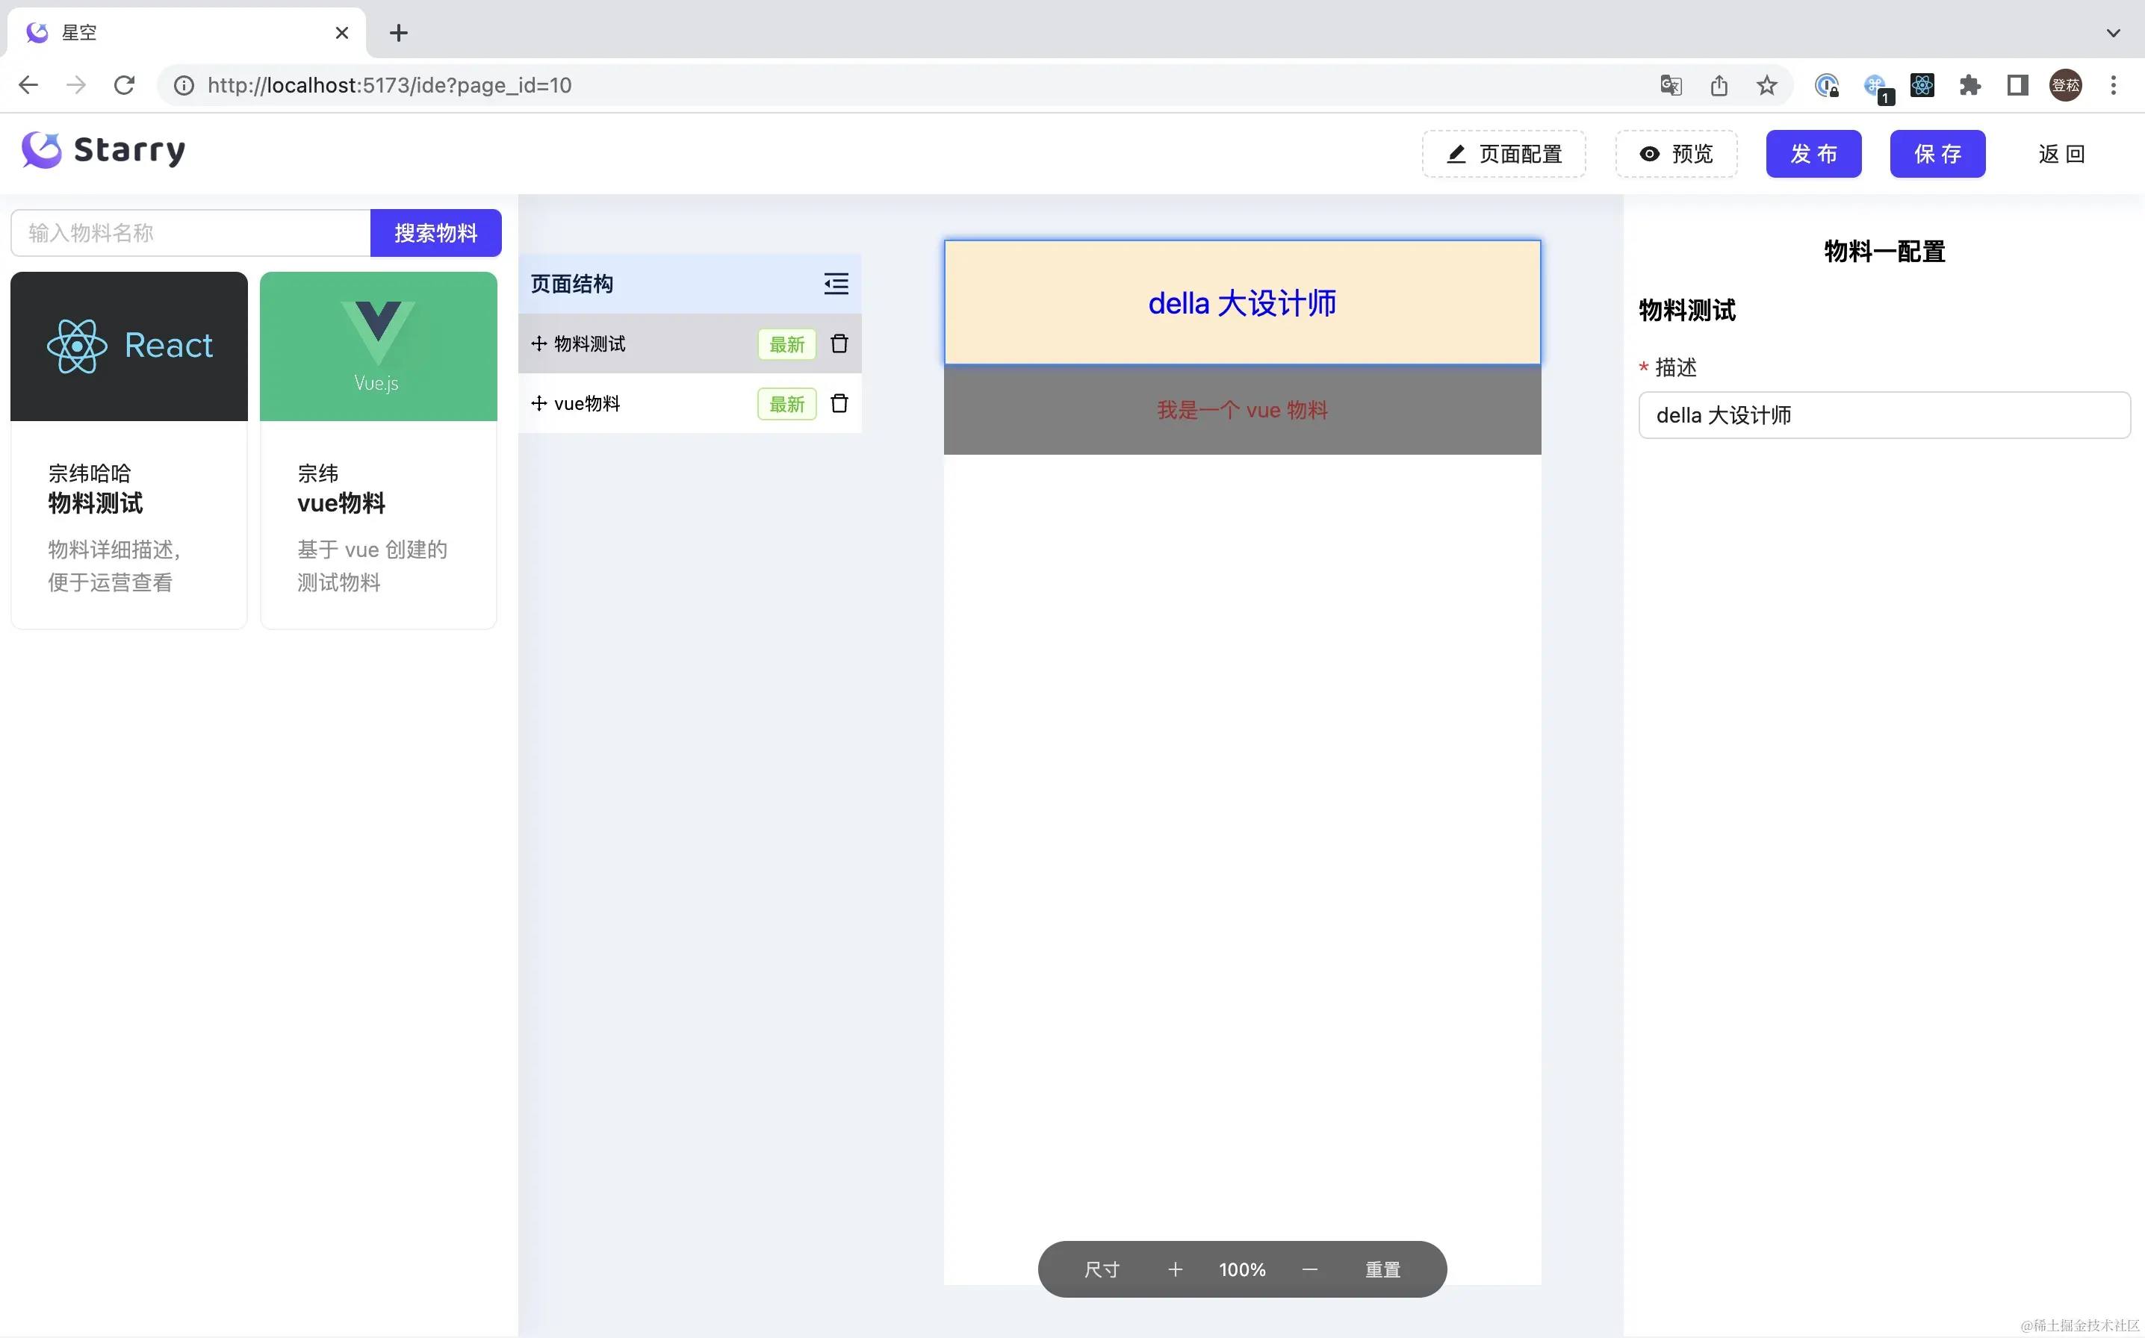Grab the drag handle icon beside 物料测试
This screenshot has height=1338, width=2145.
click(x=539, y=343)
